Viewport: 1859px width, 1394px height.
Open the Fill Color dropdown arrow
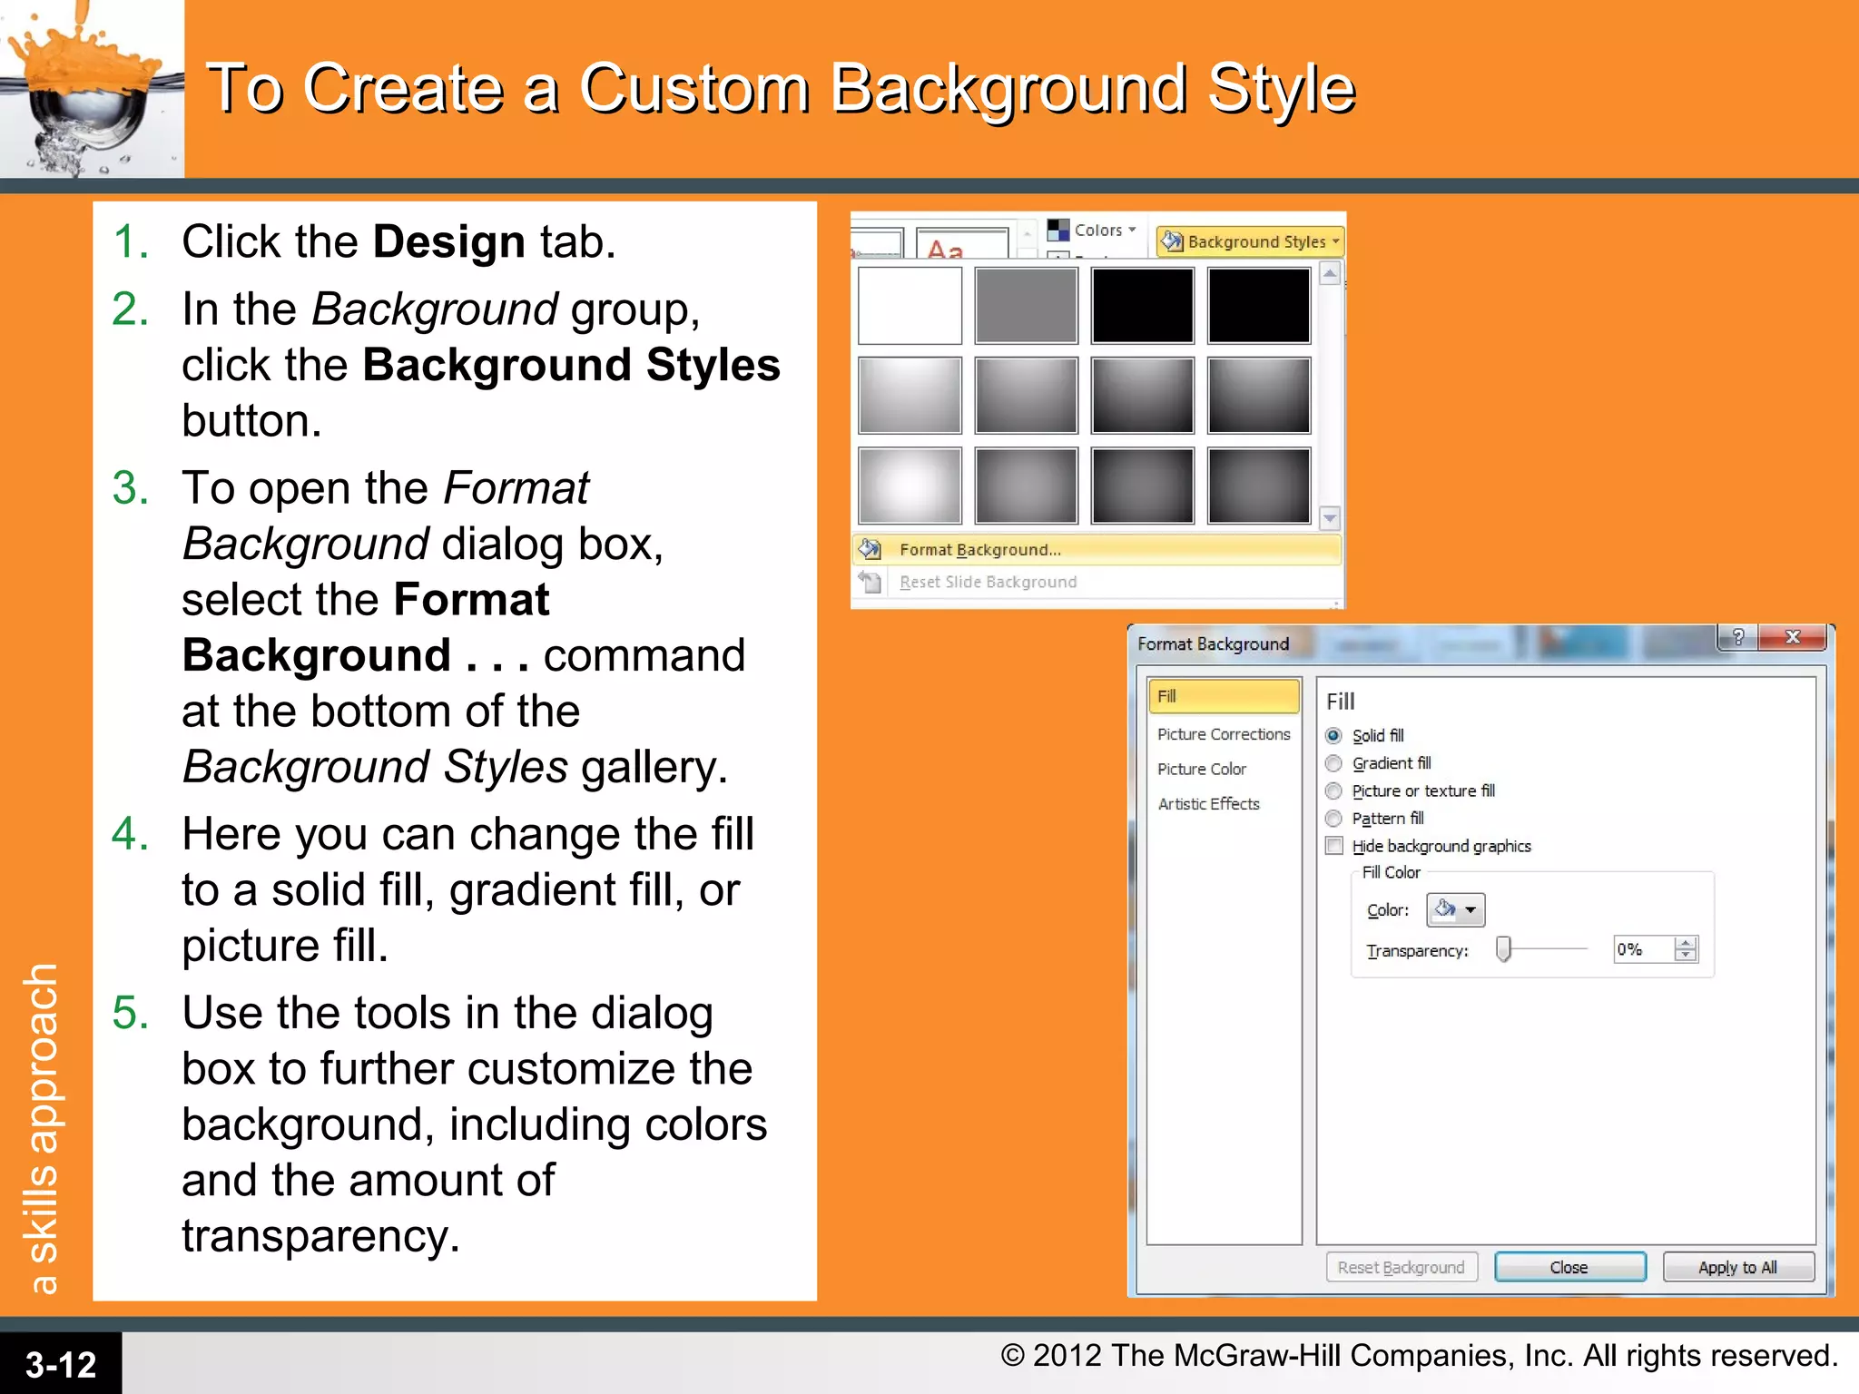click(x=1470, y=909)
